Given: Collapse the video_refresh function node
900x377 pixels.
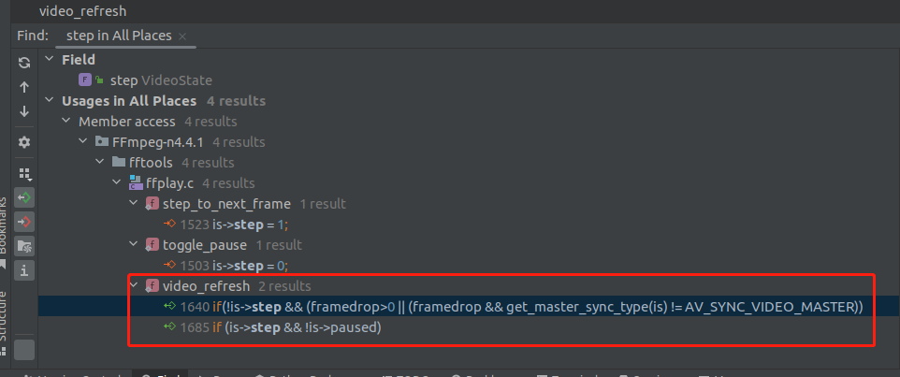Looking at the screenshot, I should pyautogui.click(x=134, y=286).
